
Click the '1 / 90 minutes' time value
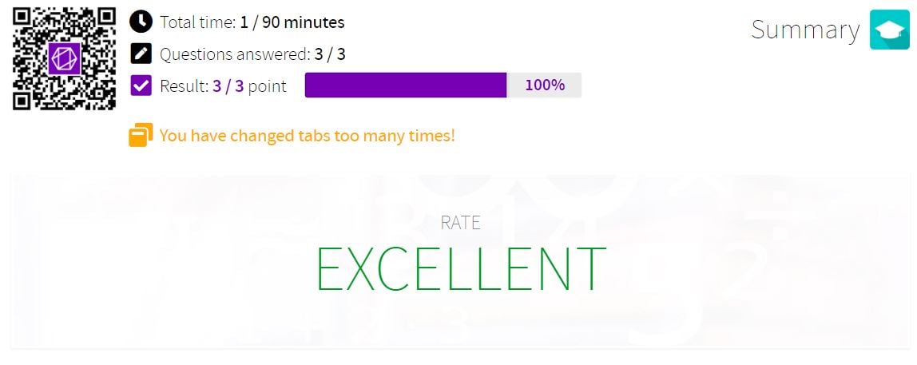tap(292, 23)
